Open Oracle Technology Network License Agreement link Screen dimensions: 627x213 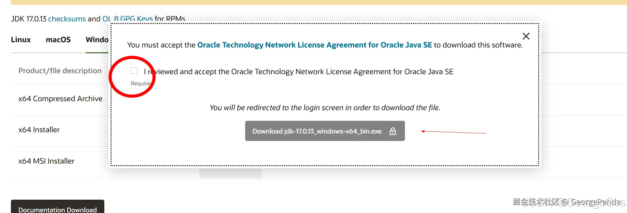pos(315,45)
